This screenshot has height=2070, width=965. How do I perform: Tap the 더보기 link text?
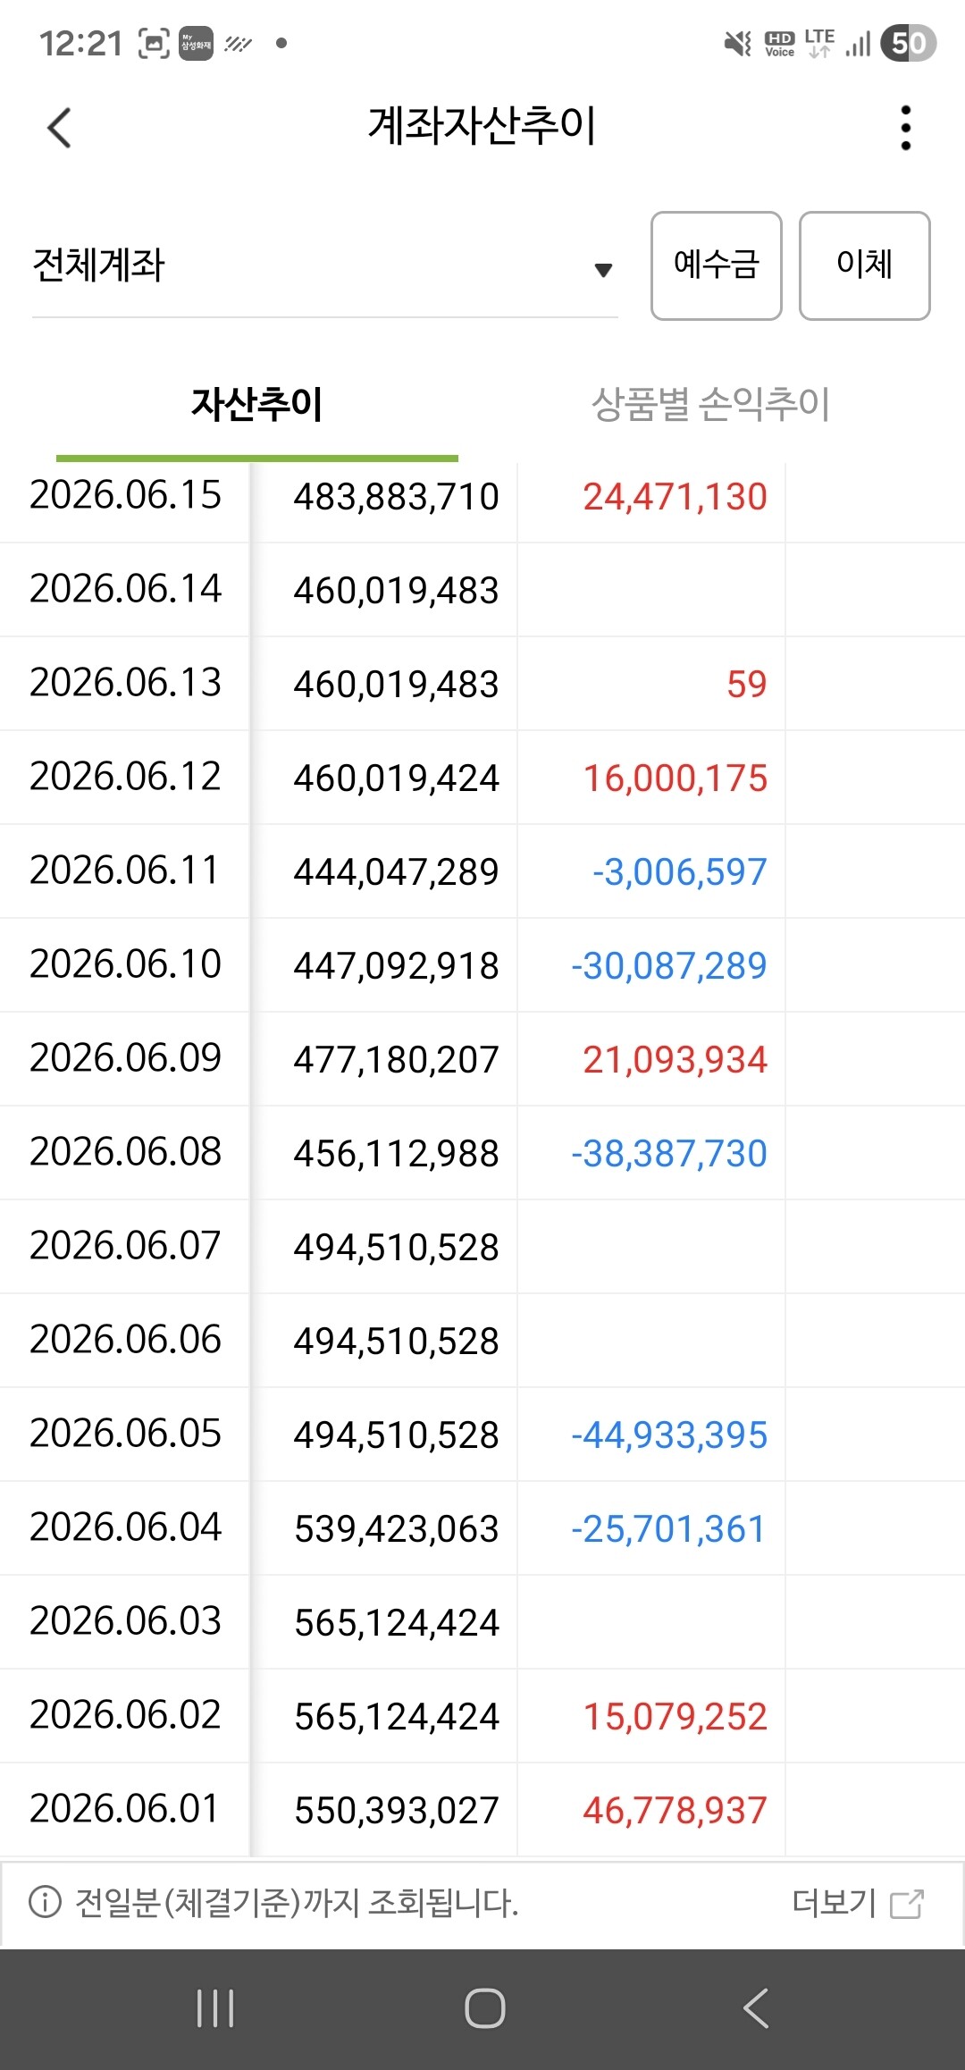click(835, 1903)
